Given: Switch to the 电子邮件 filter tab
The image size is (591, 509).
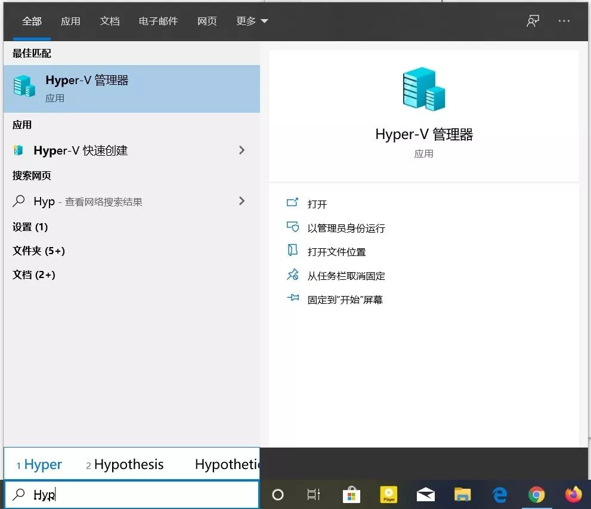Looking at the screenshot, I should [158, 21].
